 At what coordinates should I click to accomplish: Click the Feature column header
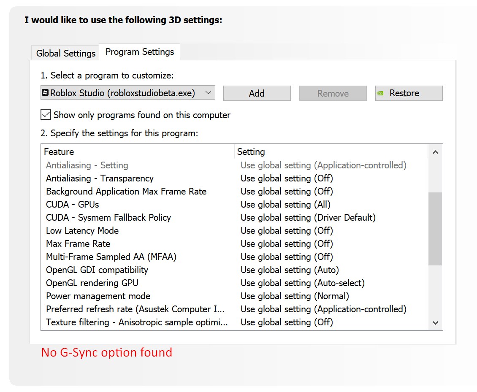tap(138, 152)
